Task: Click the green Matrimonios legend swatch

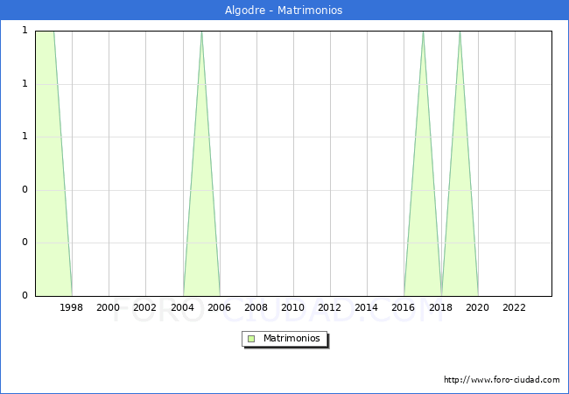Action: pyautogui.click(x=251, y=339)
